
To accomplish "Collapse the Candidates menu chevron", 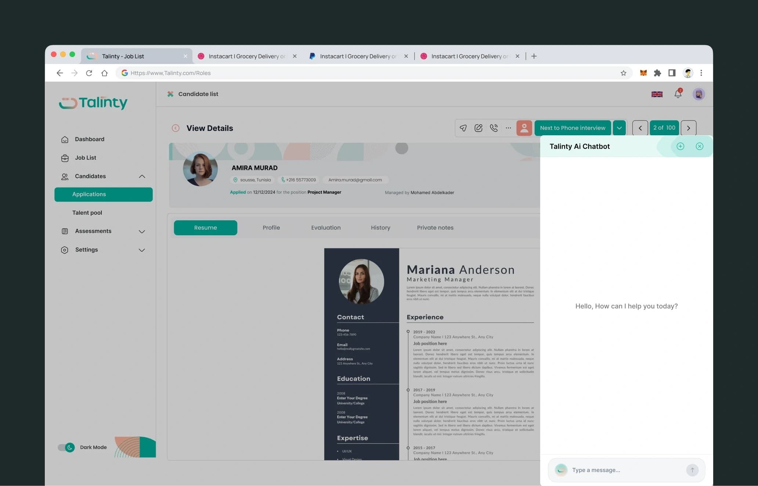I will click(x=142, y=176).
